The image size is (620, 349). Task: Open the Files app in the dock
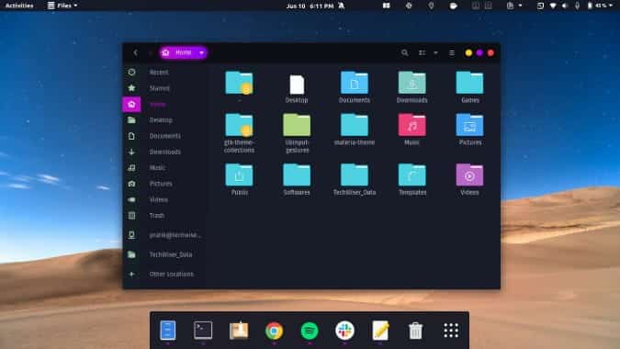click(168, 330)
